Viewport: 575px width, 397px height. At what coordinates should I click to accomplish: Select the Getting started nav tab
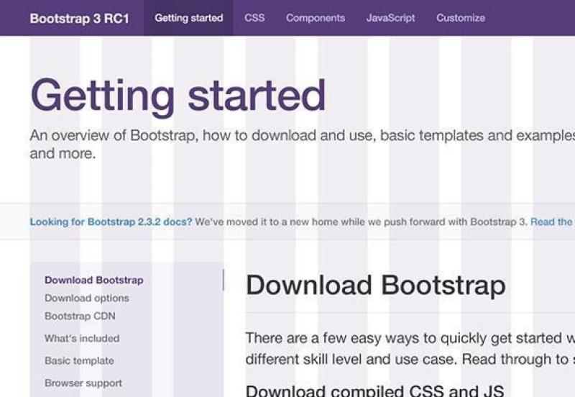[188, 18]
